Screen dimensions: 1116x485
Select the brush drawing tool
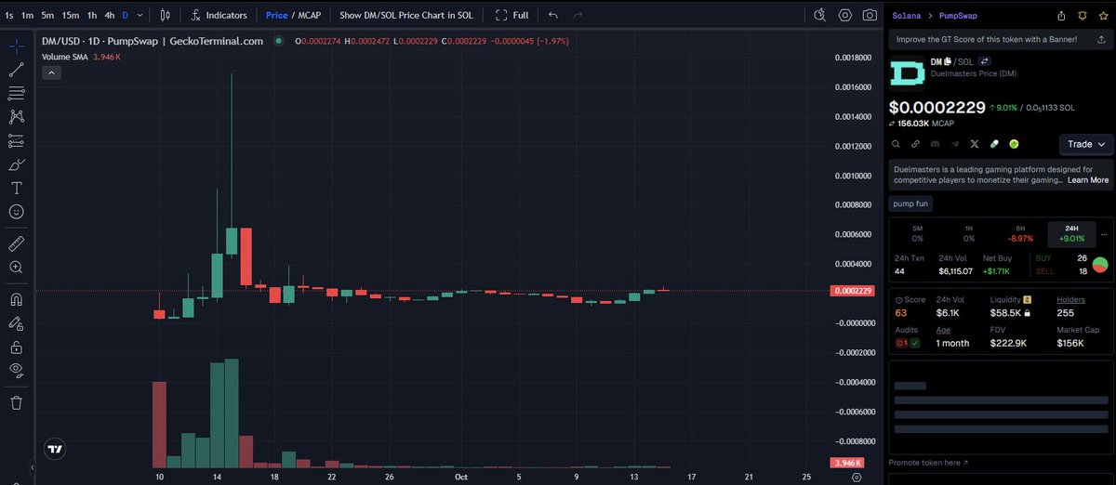click(16, 164)
